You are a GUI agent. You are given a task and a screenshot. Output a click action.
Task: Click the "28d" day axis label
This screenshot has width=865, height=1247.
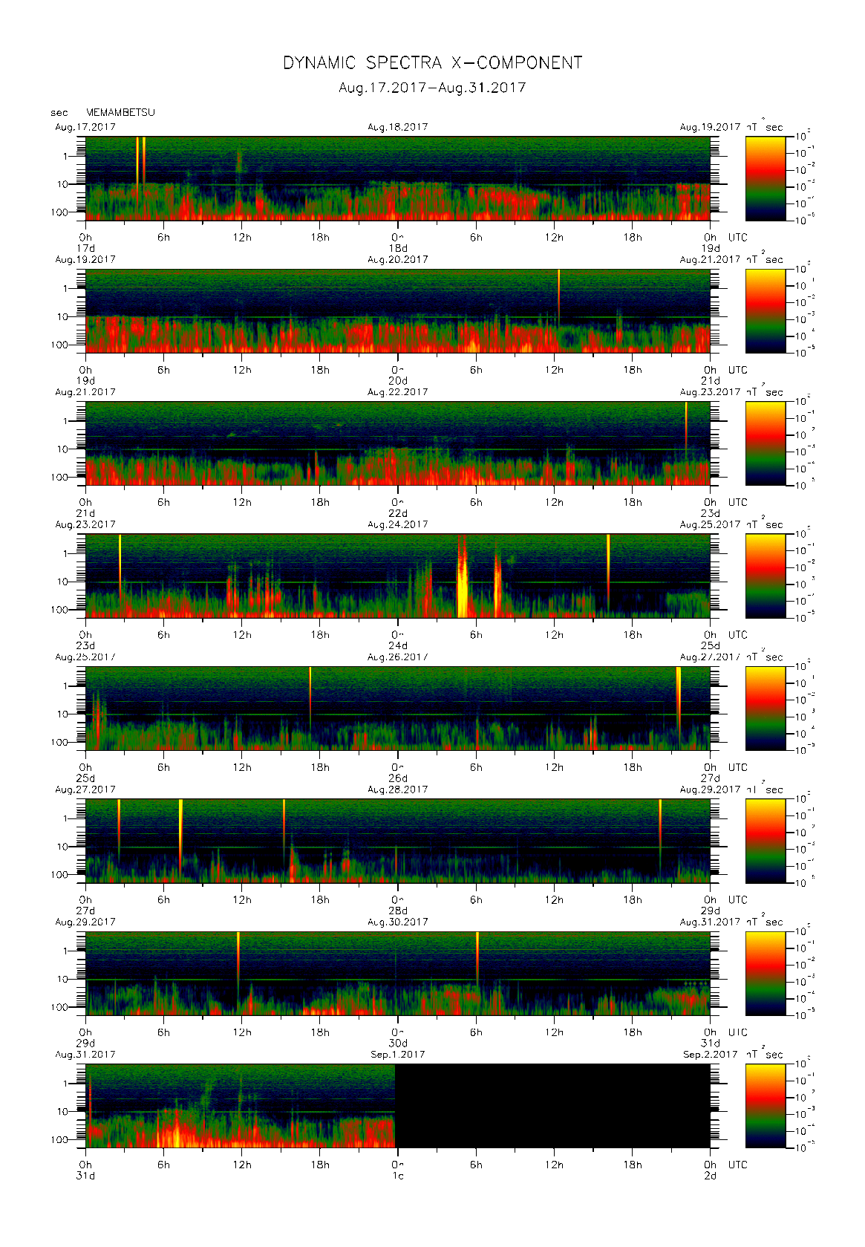pos(399,911)
